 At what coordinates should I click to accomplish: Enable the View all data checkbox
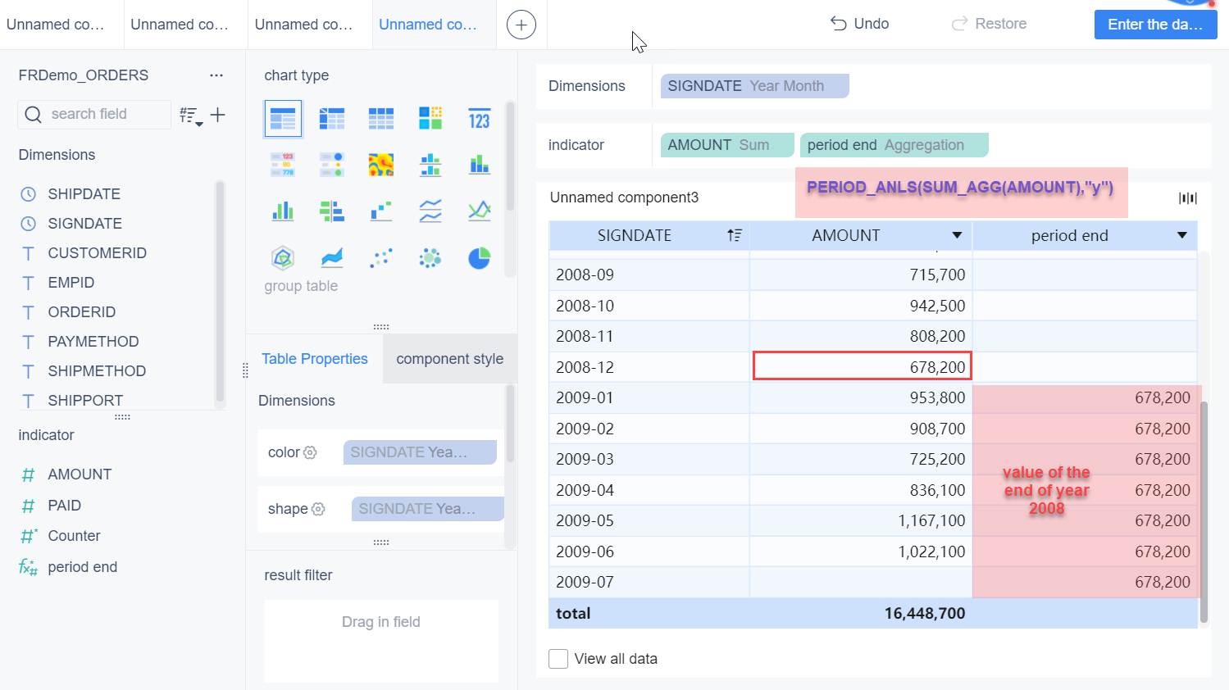[558, 659]
